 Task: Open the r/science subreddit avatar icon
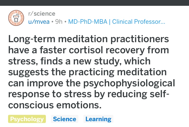(x=16, y=18)
